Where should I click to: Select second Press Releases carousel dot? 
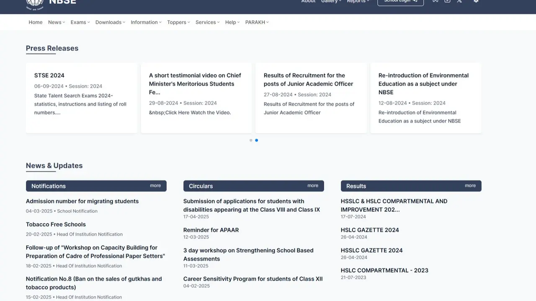tap(257, 140)
